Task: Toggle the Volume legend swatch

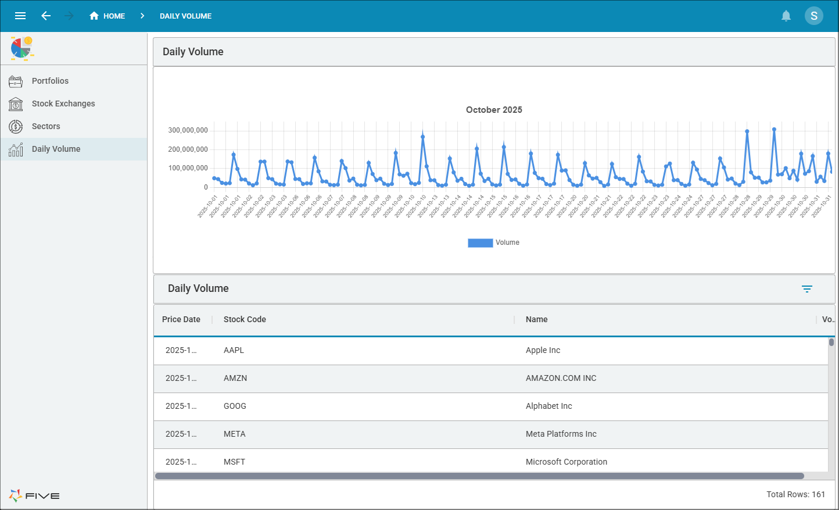Action: coord(480,243)
